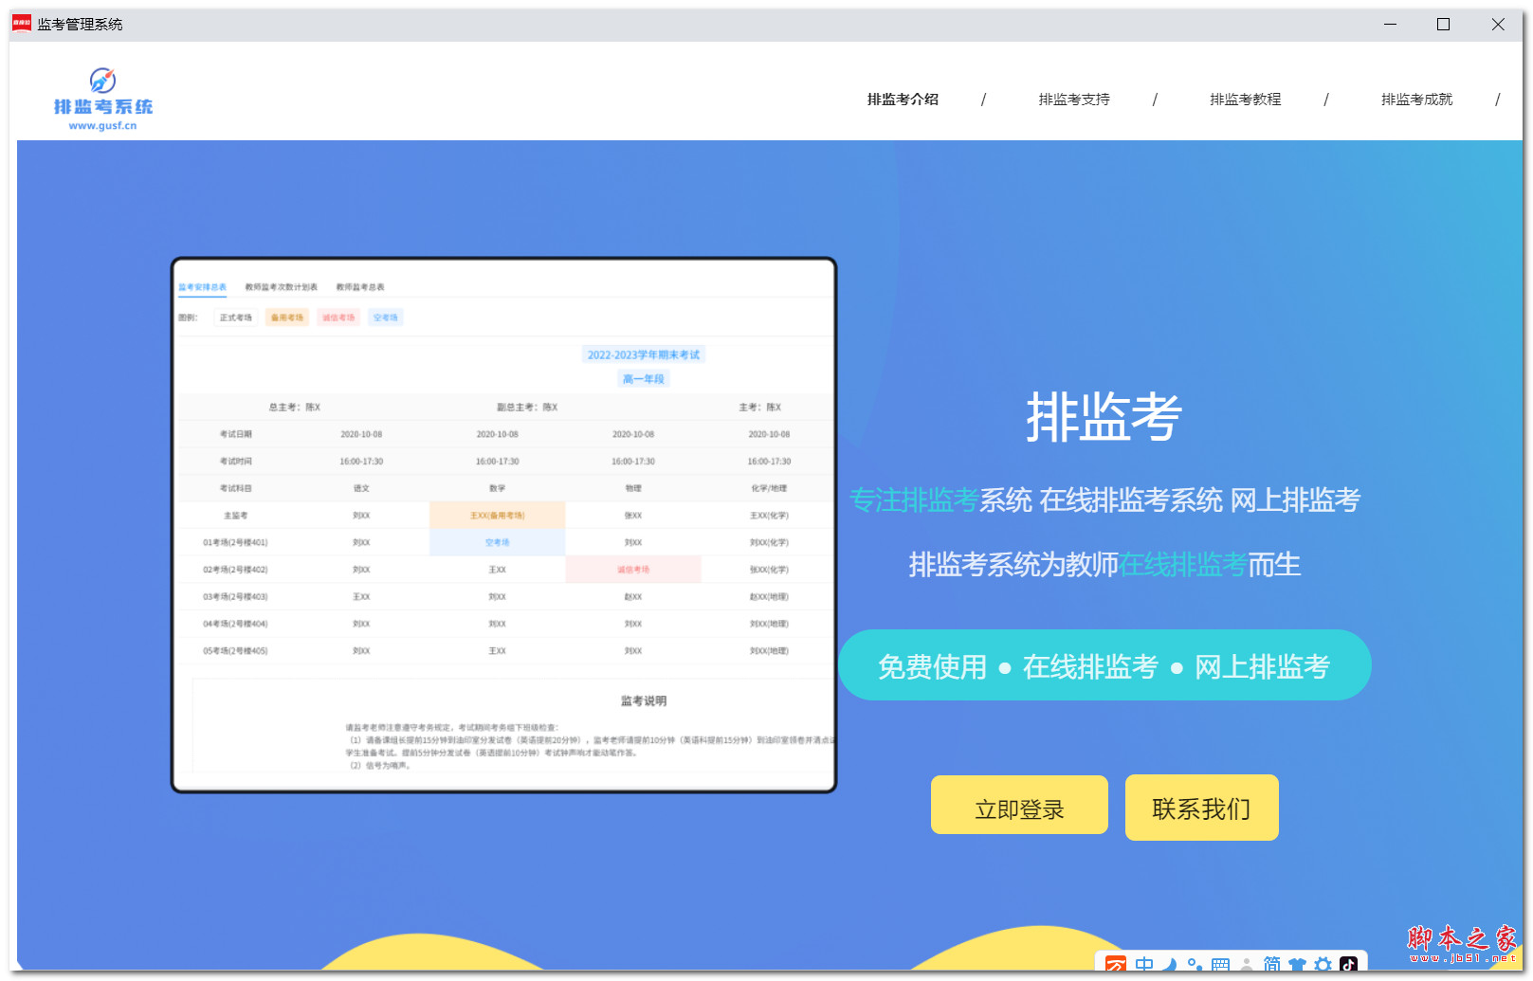Open the 高一年段 grade selector
Viewport: 1533px width, 981px height.
tap(644, 378)
